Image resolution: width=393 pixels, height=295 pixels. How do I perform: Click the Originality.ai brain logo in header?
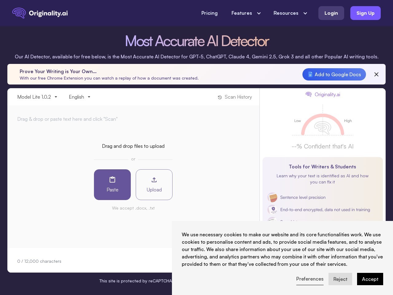click(x=19, y=13)
